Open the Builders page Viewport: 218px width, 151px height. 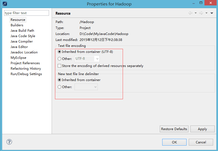click(17, 25)
